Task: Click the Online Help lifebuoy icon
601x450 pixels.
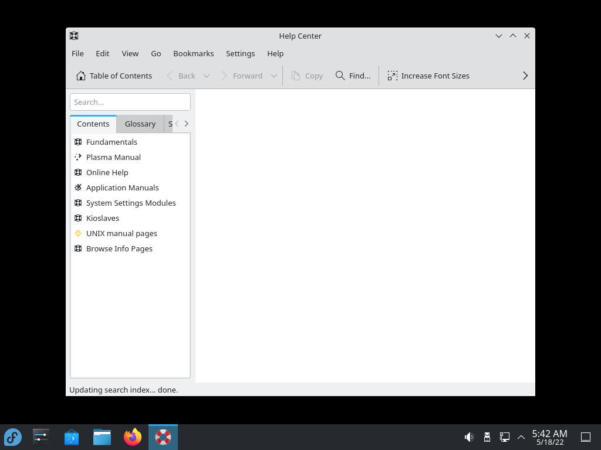Action: (78, 173)
